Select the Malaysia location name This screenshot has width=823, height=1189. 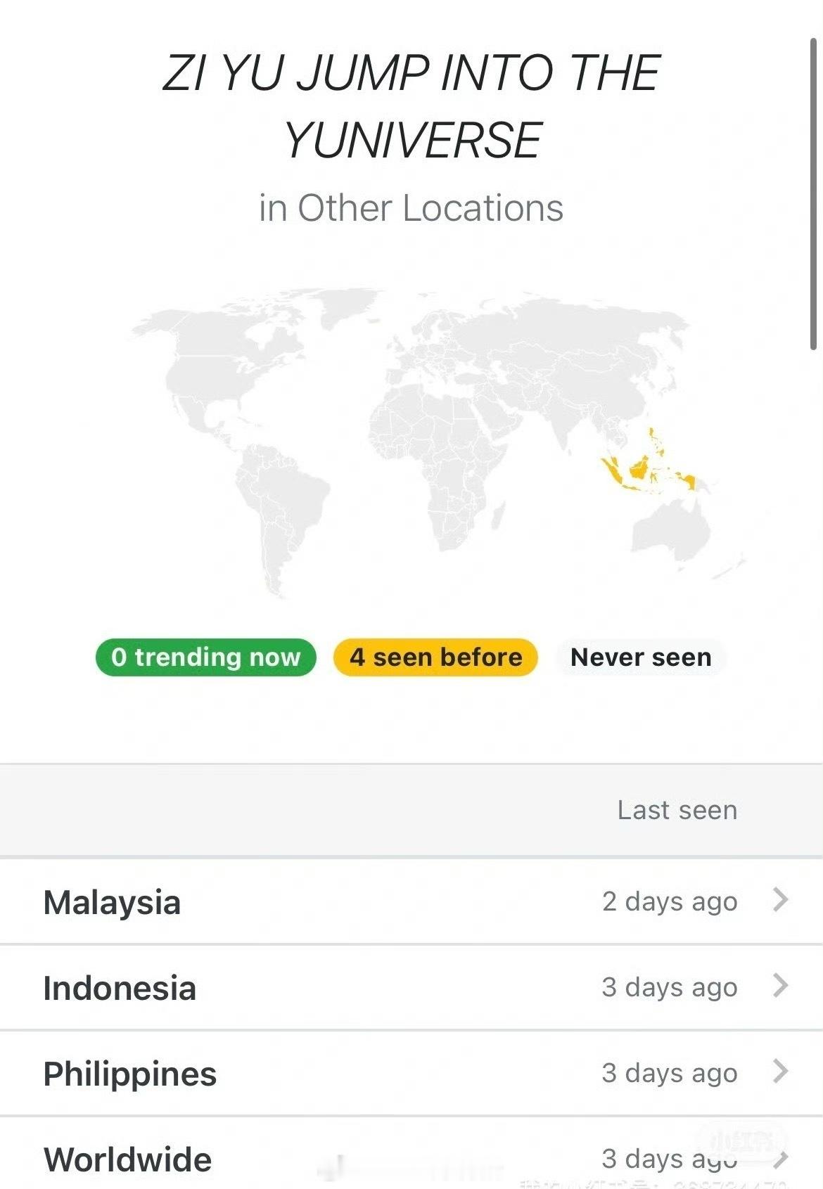point(112,902)
